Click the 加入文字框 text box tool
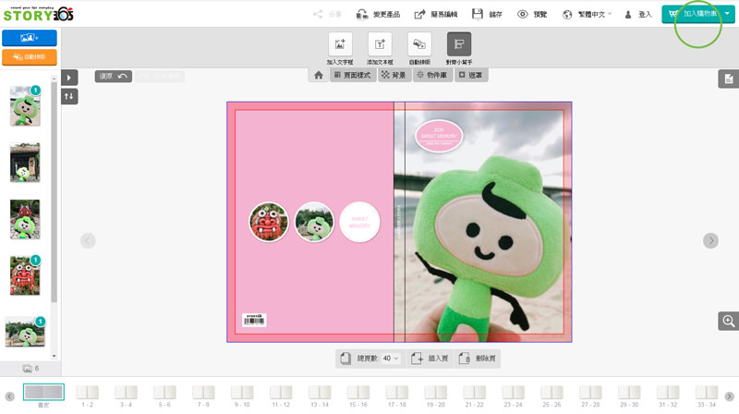 click(340, 47)
